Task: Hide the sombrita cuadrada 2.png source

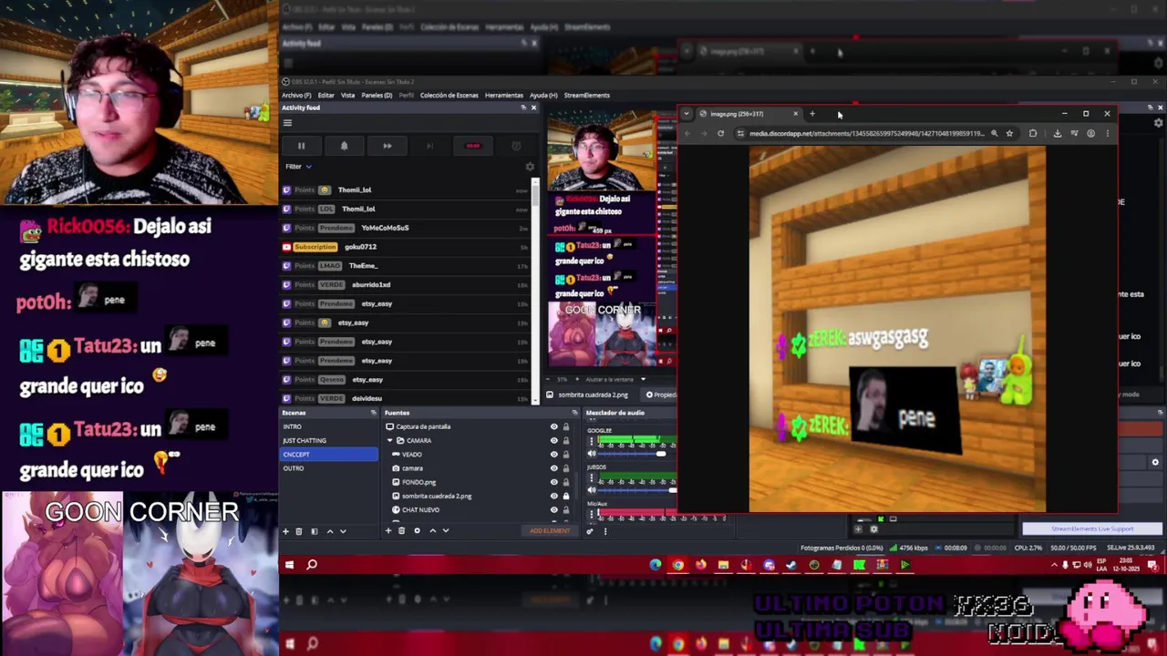Action: tap(553, 496)
